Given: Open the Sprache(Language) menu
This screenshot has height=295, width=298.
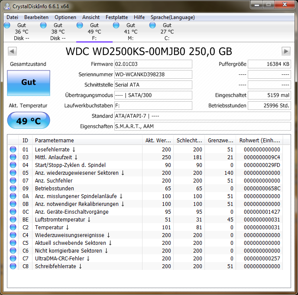Looking at the screenshot, I should click(x=173, y=17).
